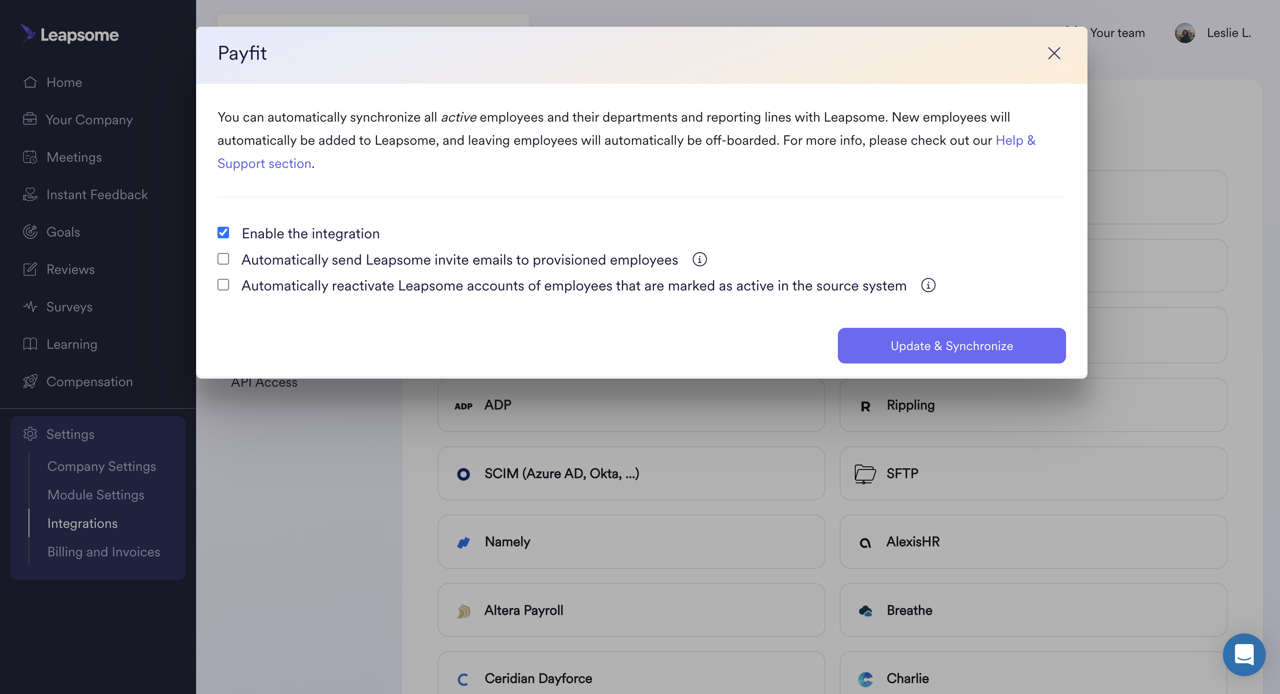
Task: Select the Altera Payroll integration card
Action: point(631,610)
